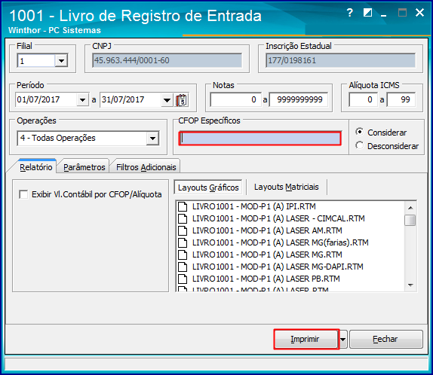Click the Alíquota ICMS maximum field 99

(401, 99)
